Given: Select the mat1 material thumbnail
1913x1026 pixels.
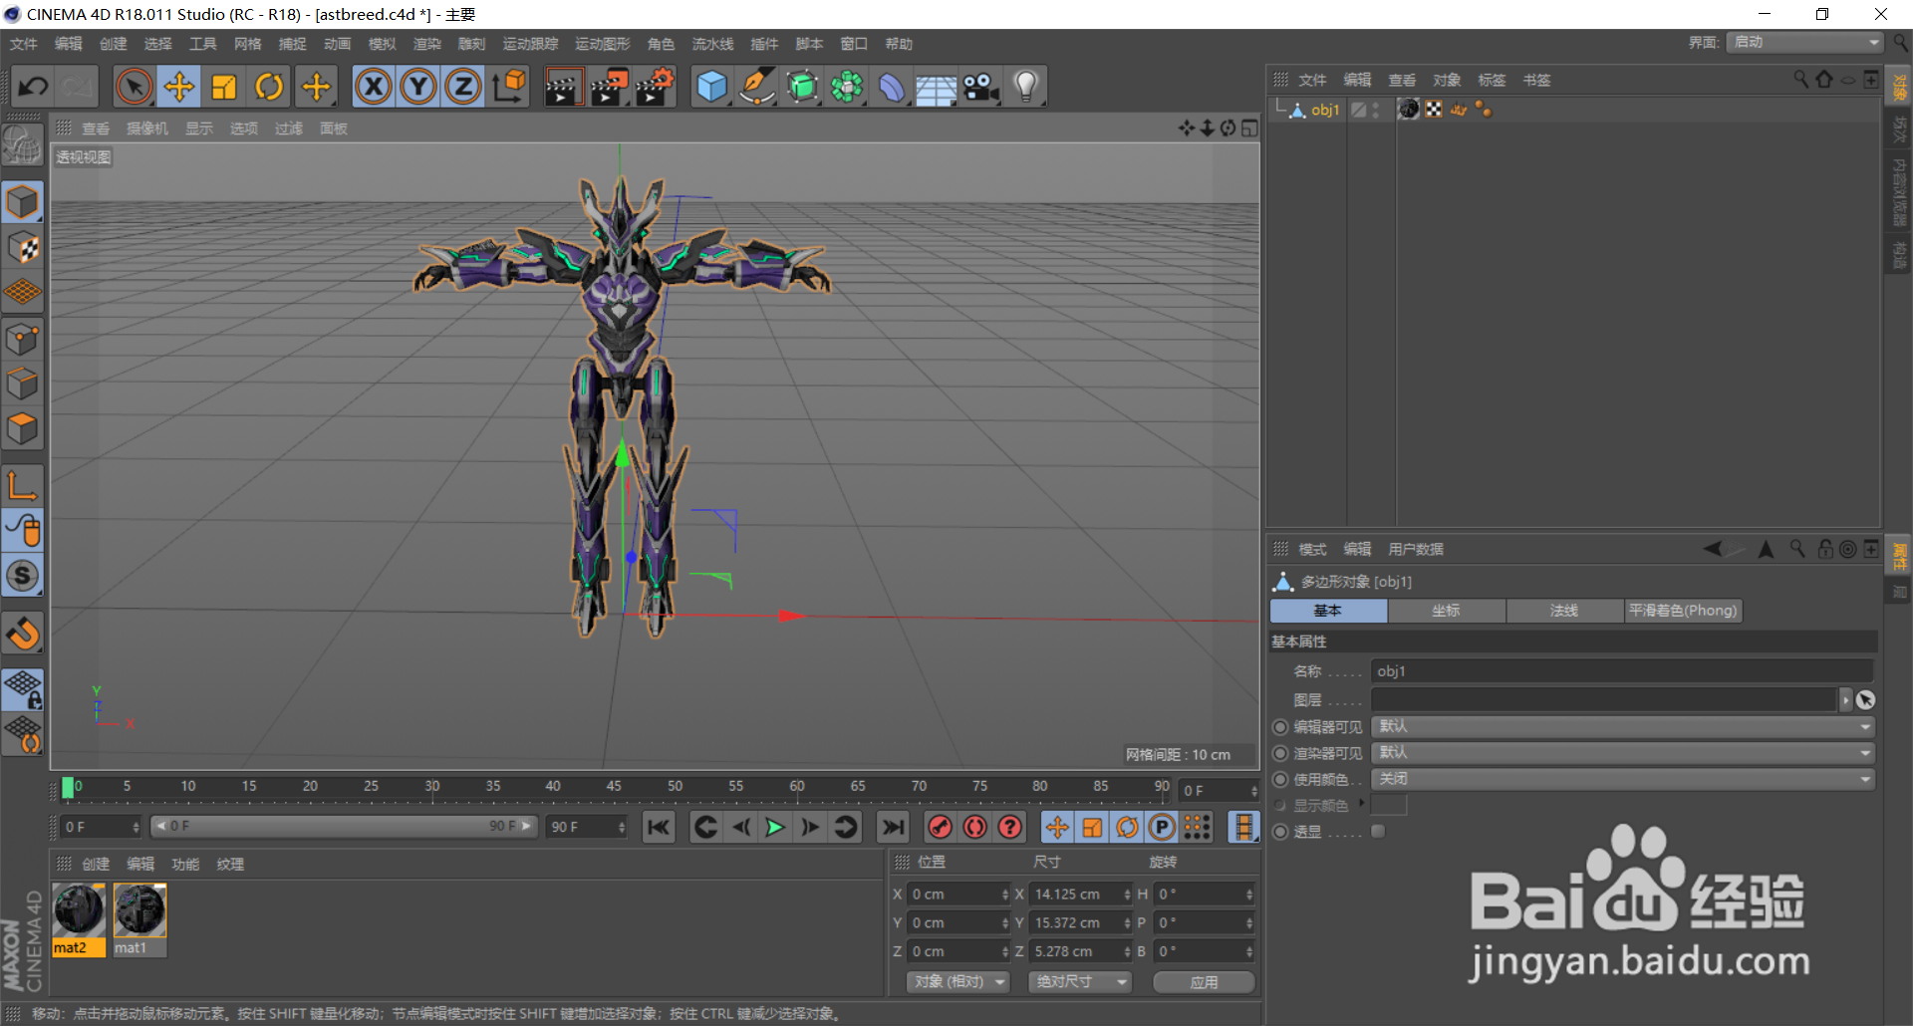Looking at the screenshot, I should pyautogui.click(x=139, y=911).
